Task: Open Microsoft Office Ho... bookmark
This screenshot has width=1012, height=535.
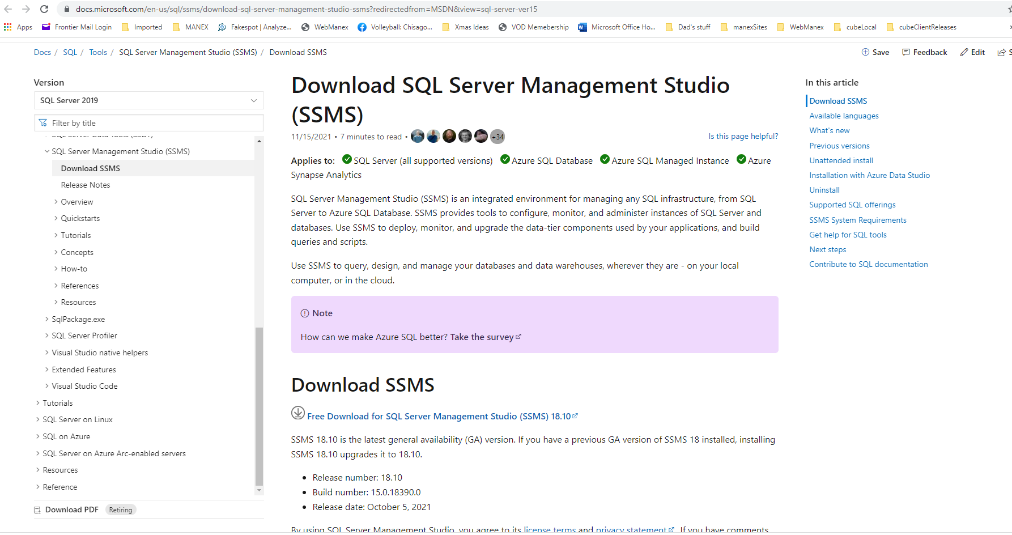Action: tap(617, 27)
